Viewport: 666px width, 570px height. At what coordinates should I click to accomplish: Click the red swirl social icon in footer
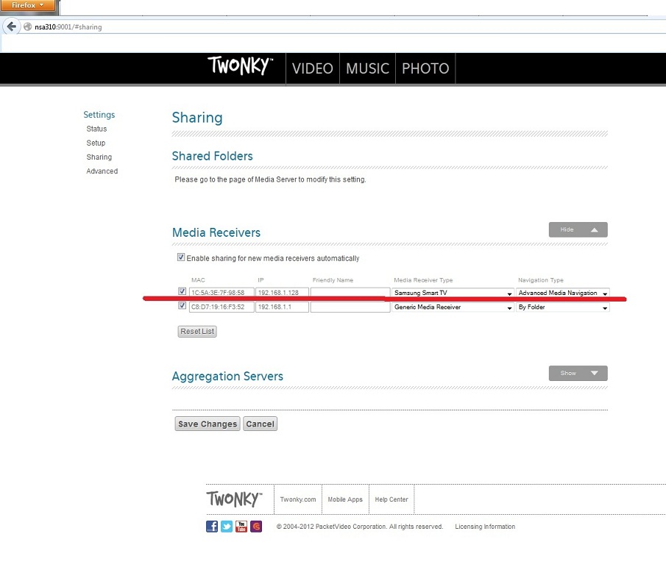pyautogui.click(x=256, y=527)
